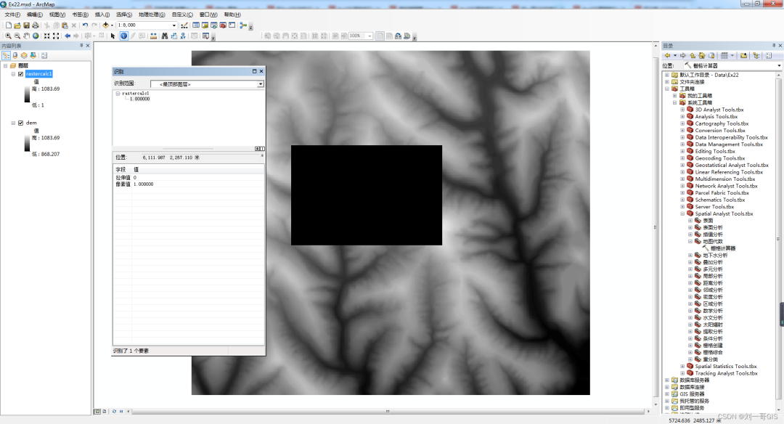Click the Undo arrow icon
Image resolution: width=784 pixels, height=424 pixels.
(x=86, y=25)
